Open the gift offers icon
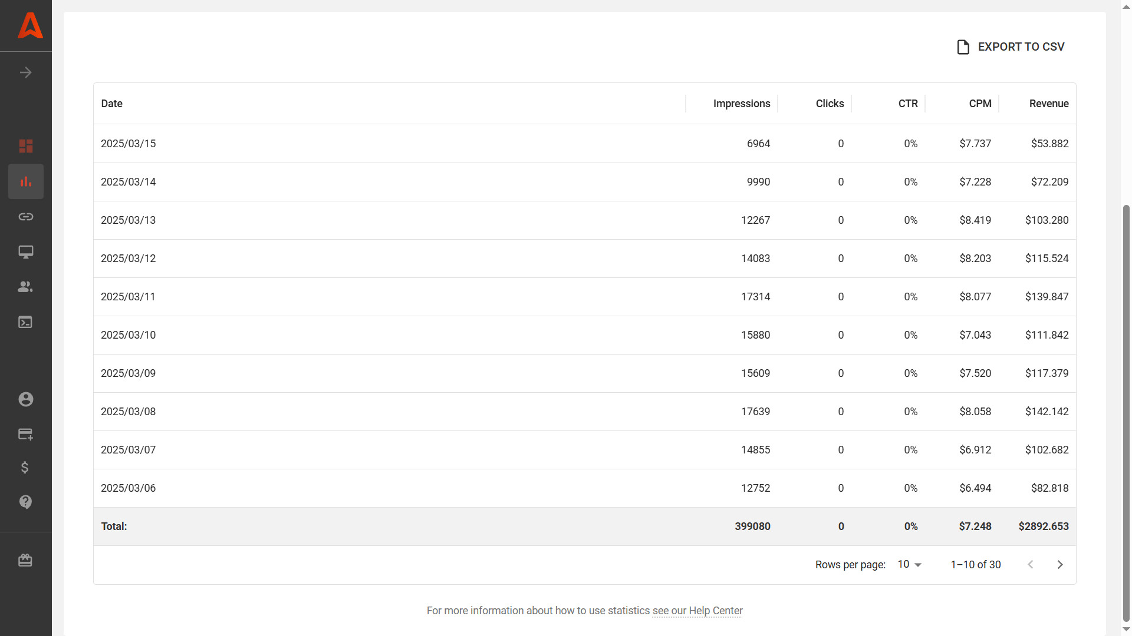Viewport: 1132px width, 636px height. [x=26, y=560]
